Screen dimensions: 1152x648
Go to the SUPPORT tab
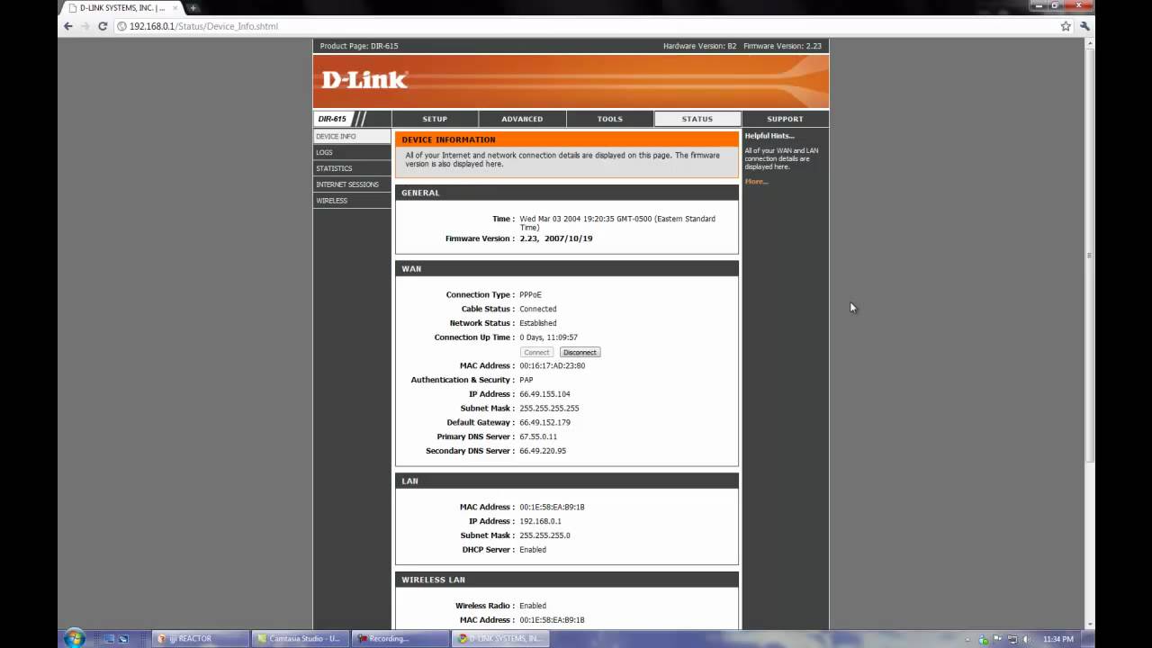click(785, 119)
